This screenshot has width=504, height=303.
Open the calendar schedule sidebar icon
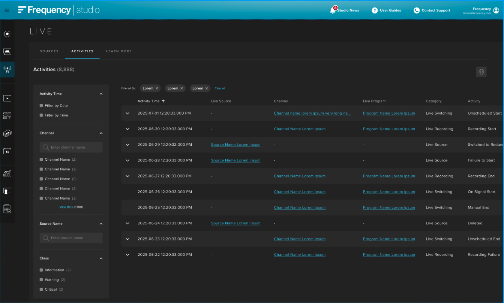(x=7, y=151)
